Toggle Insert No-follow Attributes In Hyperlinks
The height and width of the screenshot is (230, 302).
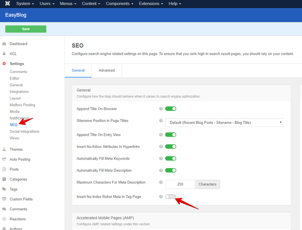[171, 146]
